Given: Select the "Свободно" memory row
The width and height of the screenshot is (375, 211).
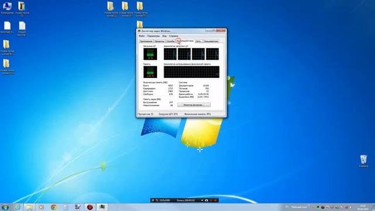Looking at the screenshot, I should (158, 94).
